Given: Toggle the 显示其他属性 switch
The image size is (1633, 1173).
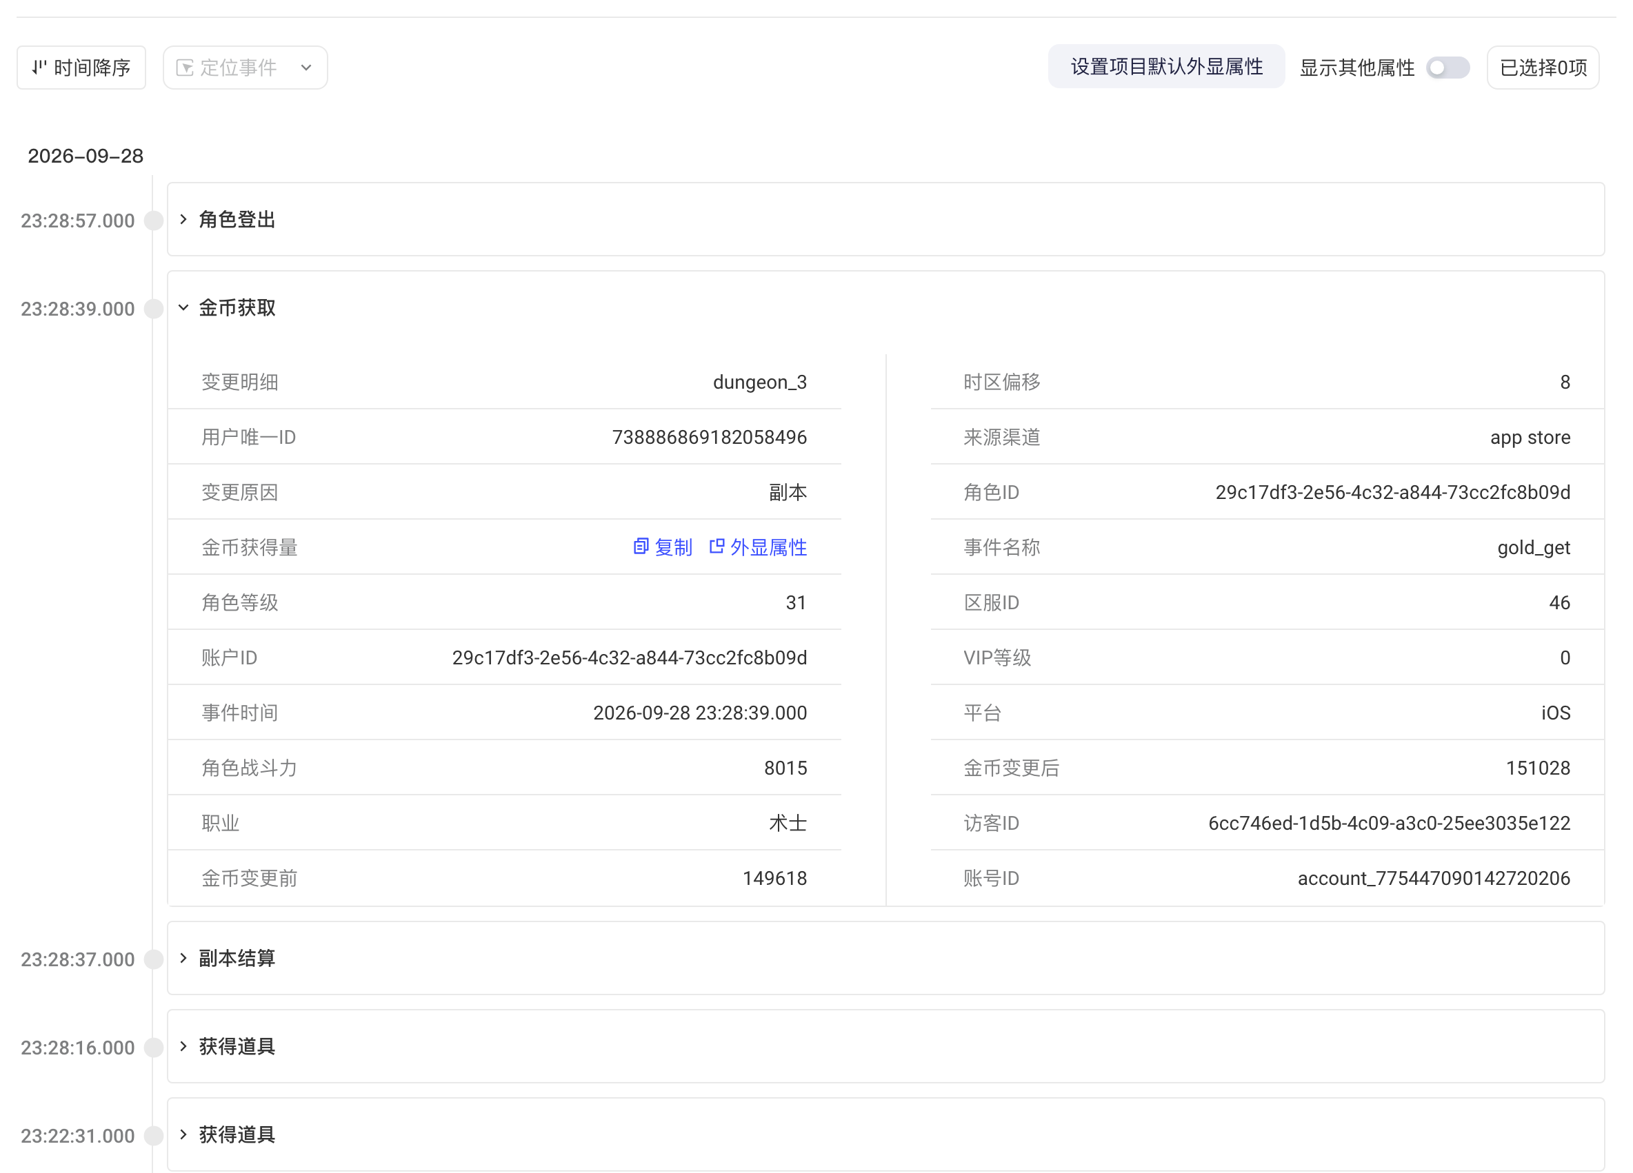Looking at the screenshot, I should click(1448, 68).
